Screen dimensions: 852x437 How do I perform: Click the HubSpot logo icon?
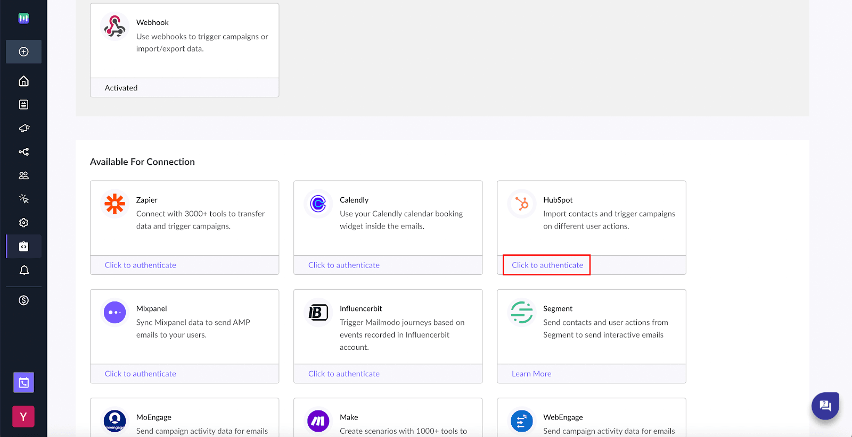tap(522, 204)
